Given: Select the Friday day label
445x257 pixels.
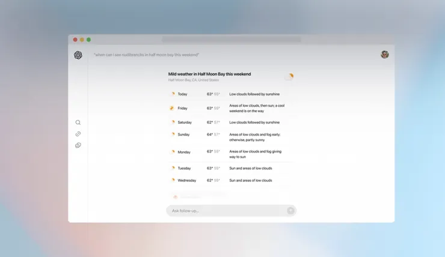Looking at the screenshot, I should click(182, 108).
